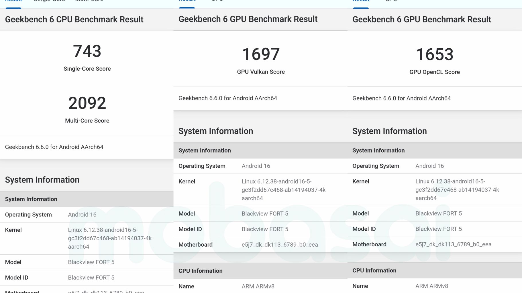This screenshot has width=522, height=293.
Task: Click the GPU OpenCL Score label
Action: [x=434, y=72]
